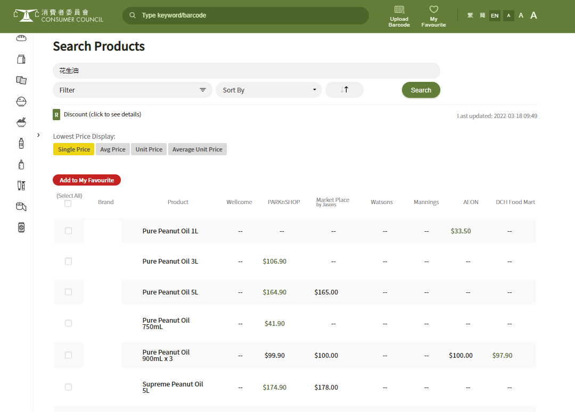Screen dimensions: 575x412
Task: Open the bread category in the sidebar
Action: [21, 38]
